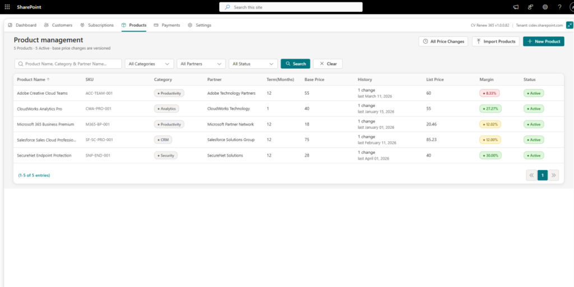Click the megaphone announcements icon
574x287 pixels.
(516, 7)
